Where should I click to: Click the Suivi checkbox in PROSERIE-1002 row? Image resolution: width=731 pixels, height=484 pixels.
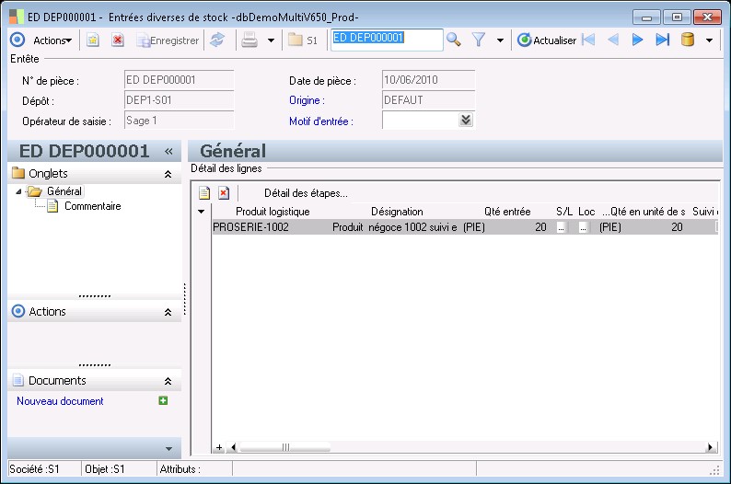click(x=716, y=227)
